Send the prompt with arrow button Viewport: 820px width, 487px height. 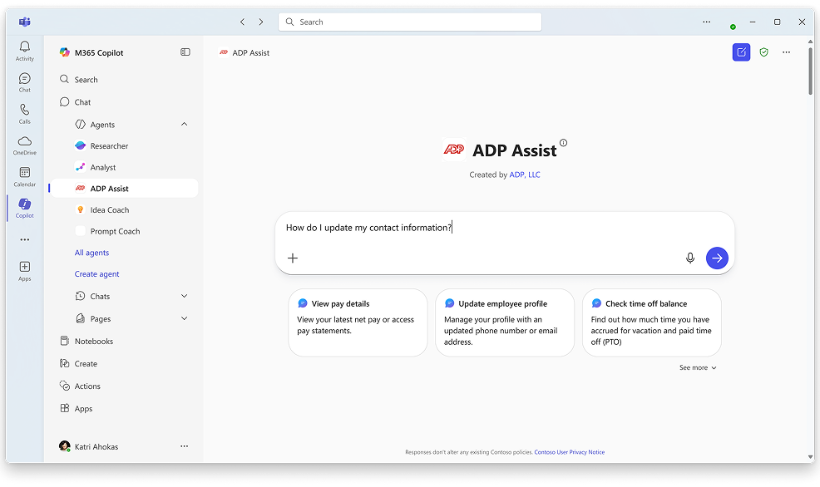point(717,258)
